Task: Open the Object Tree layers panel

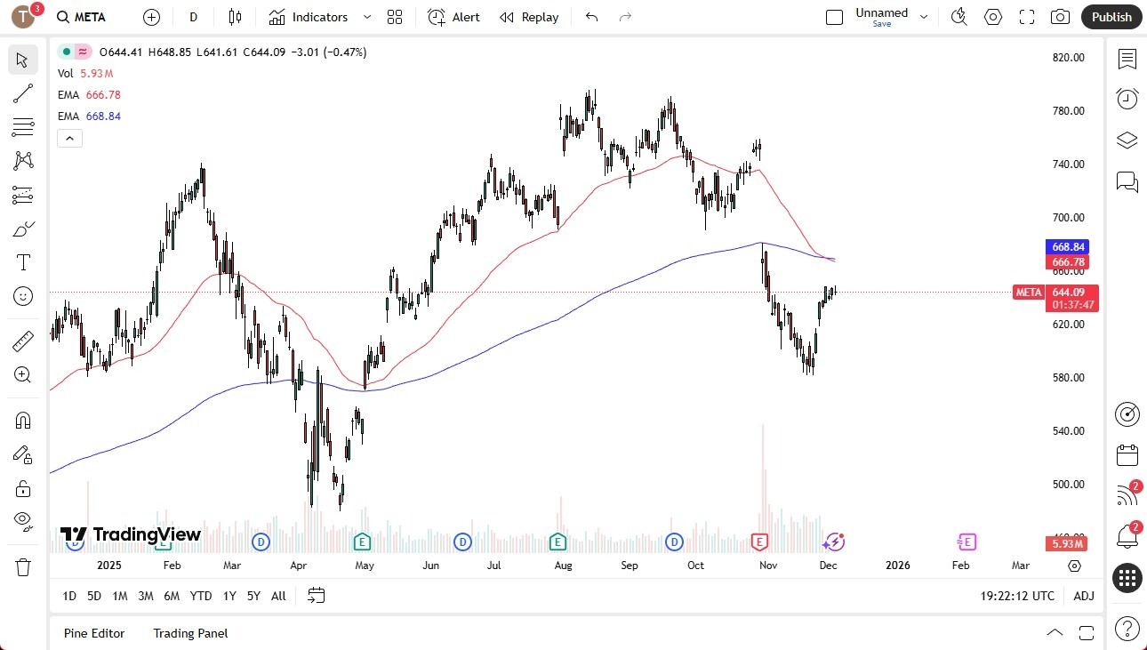Action: (1127, 140)
